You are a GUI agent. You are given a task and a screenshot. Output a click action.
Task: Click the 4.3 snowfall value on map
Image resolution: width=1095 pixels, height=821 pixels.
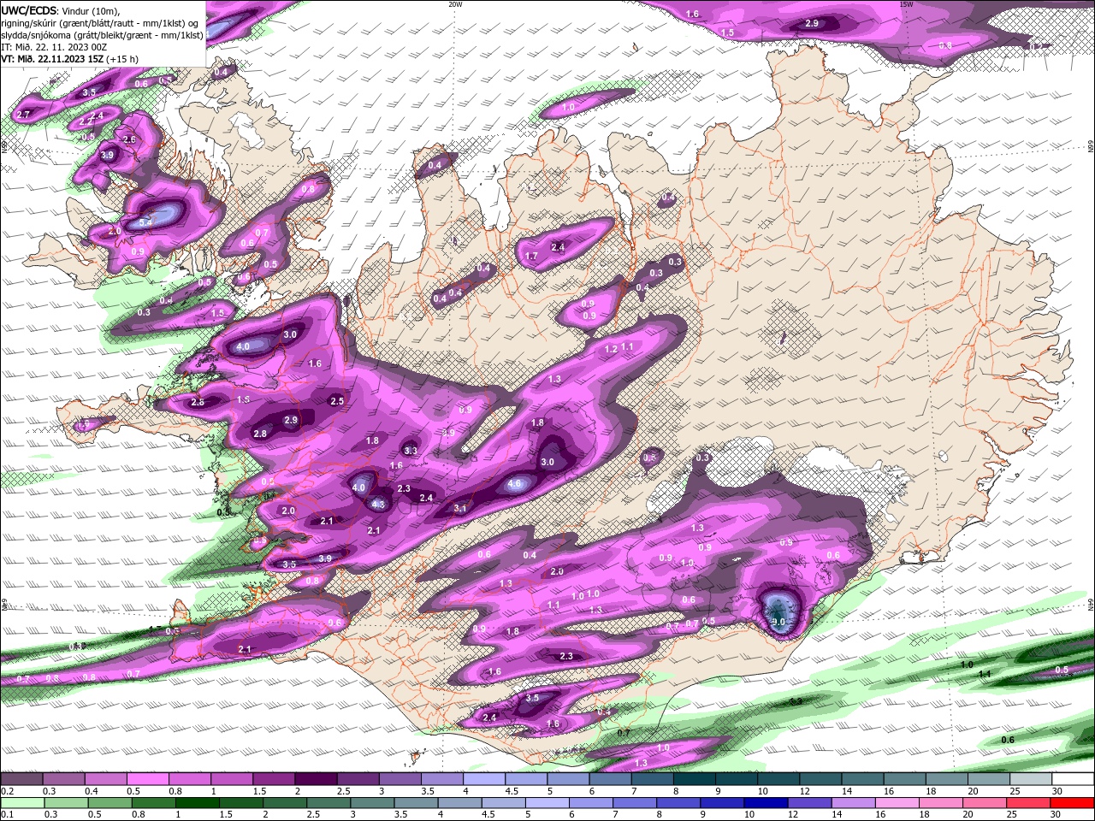point(378,504)
